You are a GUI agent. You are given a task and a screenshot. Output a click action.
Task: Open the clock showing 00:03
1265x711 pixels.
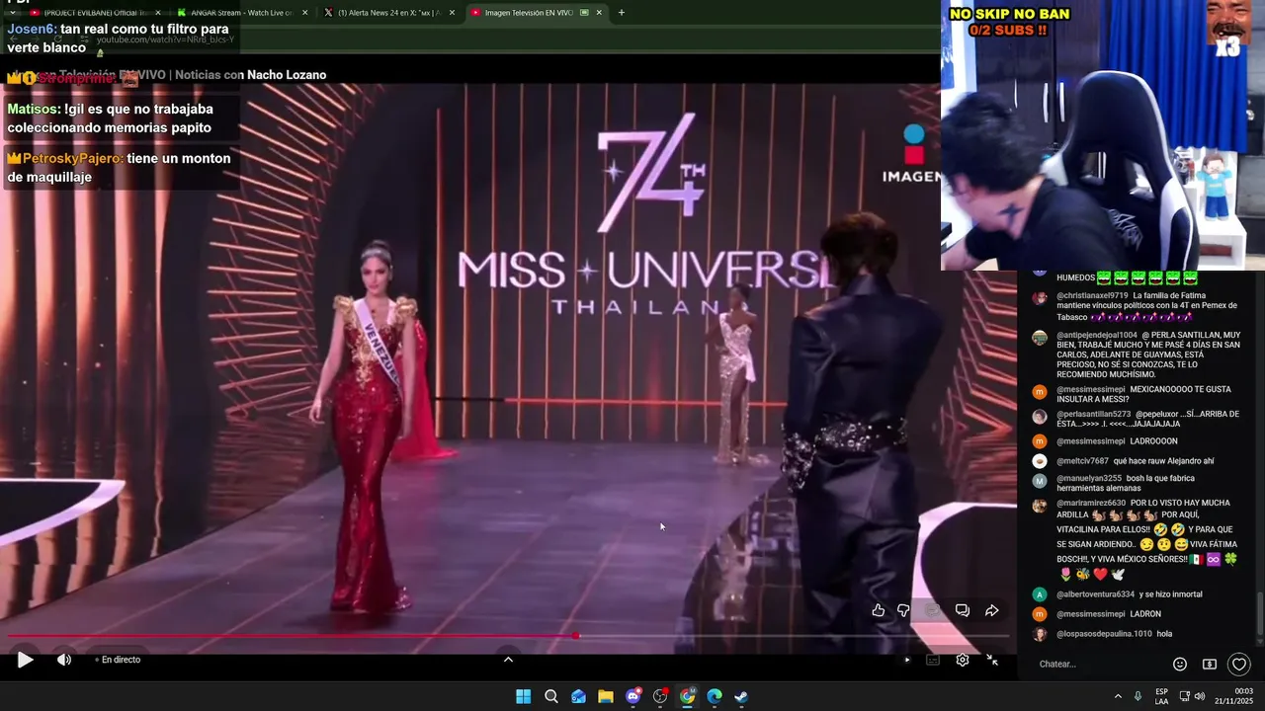coord(1233,696)
